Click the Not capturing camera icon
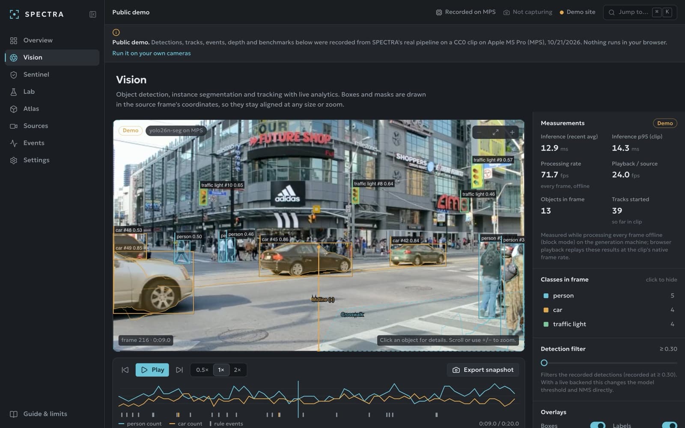The height and width of the screenshot is (428, 685). click(x=506, y=12)
